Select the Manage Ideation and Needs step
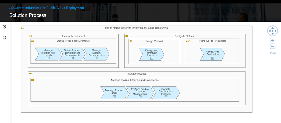Image resolution: width=281 pixels, height=123 pixels. [x=48, y=54]
